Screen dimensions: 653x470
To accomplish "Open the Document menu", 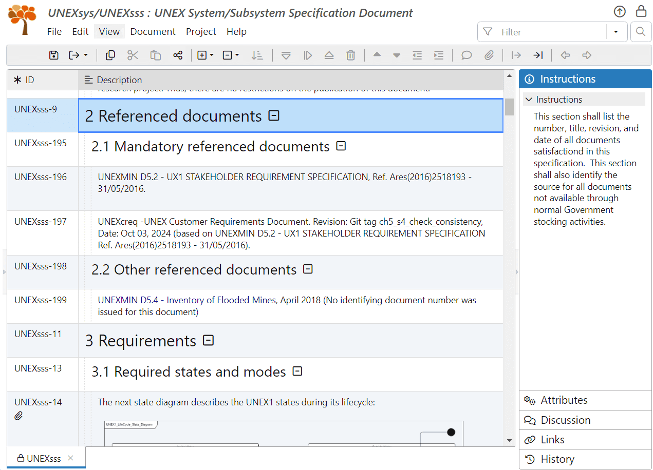I will point(153,31).
